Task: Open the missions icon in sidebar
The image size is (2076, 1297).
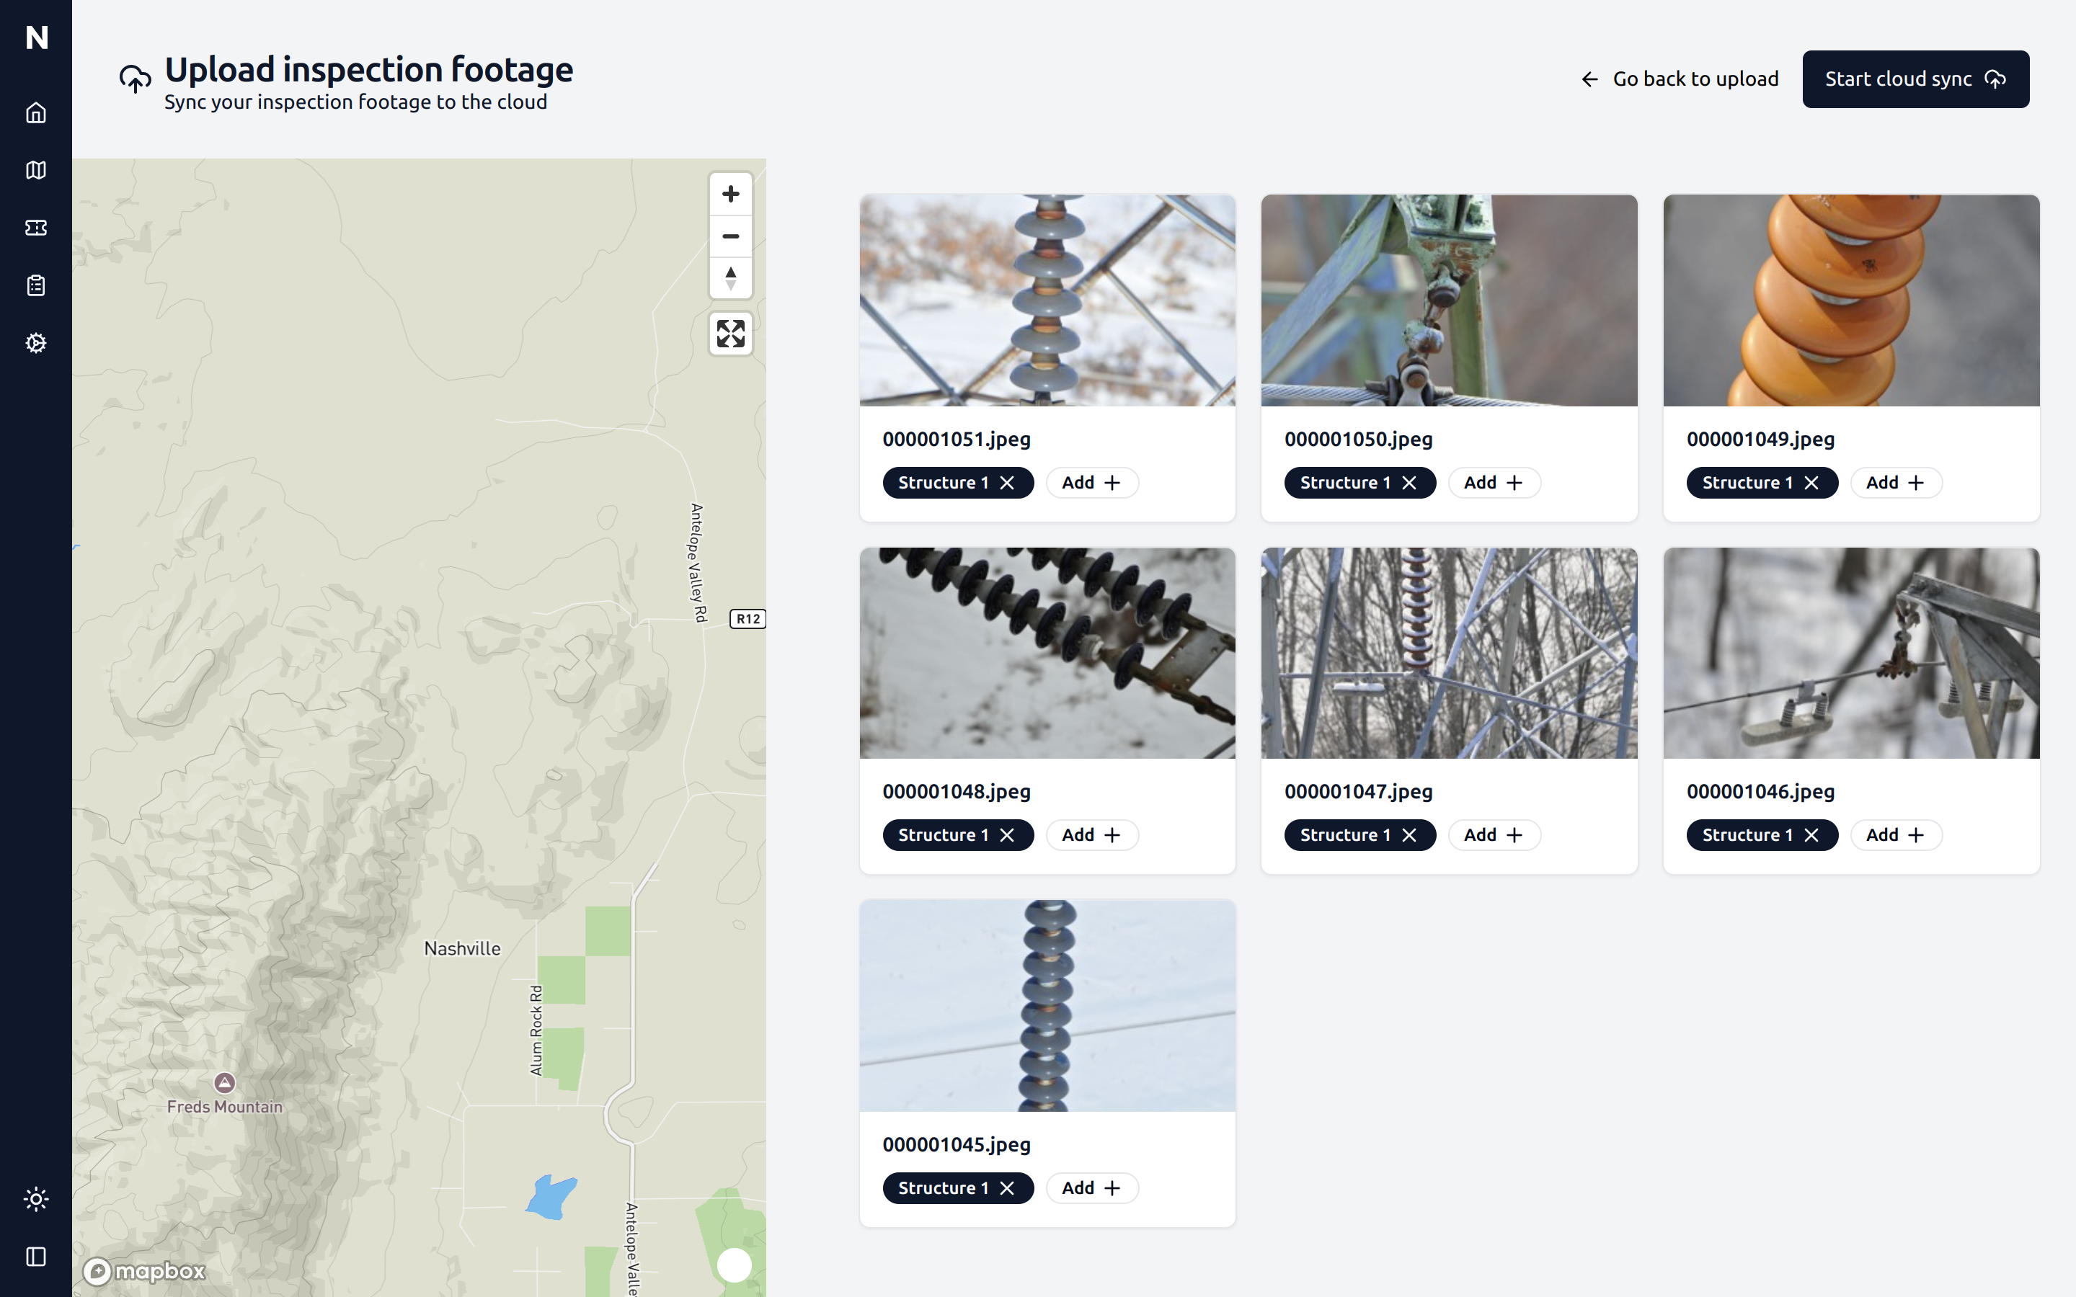Action: click(x=36, y=227)
